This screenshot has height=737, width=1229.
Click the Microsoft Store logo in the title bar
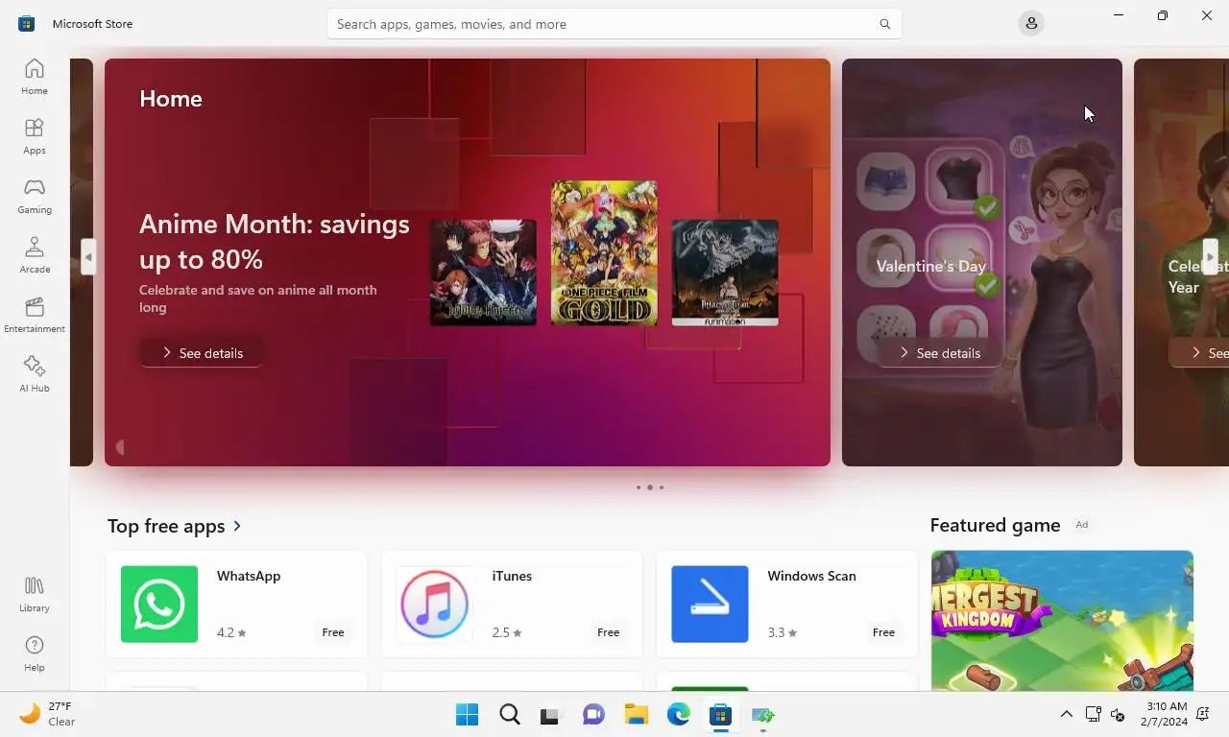tap(27, 24)
